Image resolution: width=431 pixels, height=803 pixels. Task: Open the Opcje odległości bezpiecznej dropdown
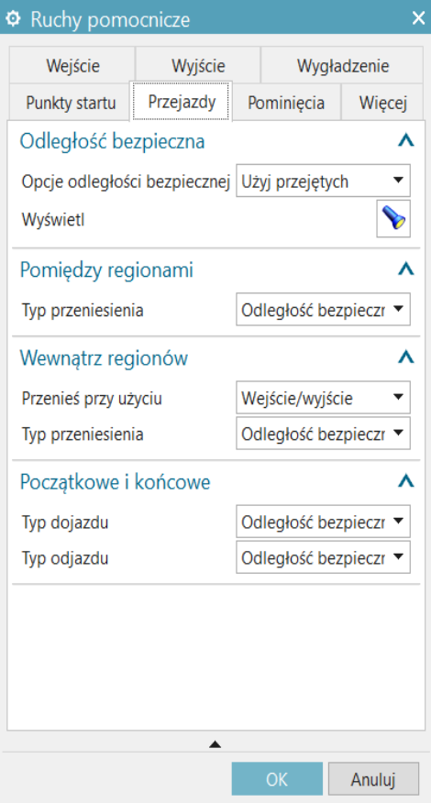click(323, 181)
